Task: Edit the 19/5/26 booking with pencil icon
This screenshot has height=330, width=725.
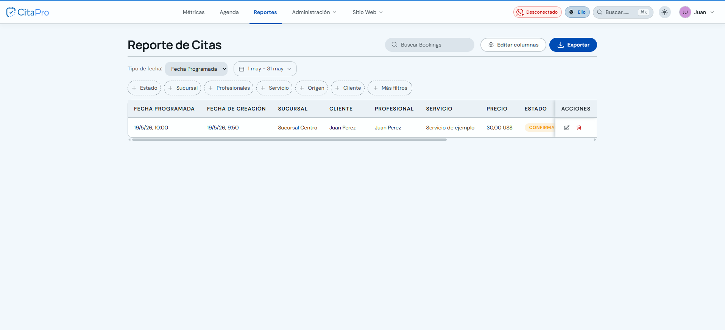Action: pyautogui.click(x=567, y=128)
